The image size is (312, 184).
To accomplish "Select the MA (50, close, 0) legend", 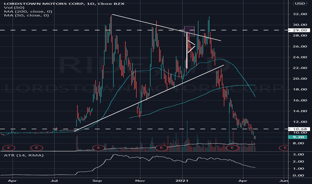I will (26, 15).
